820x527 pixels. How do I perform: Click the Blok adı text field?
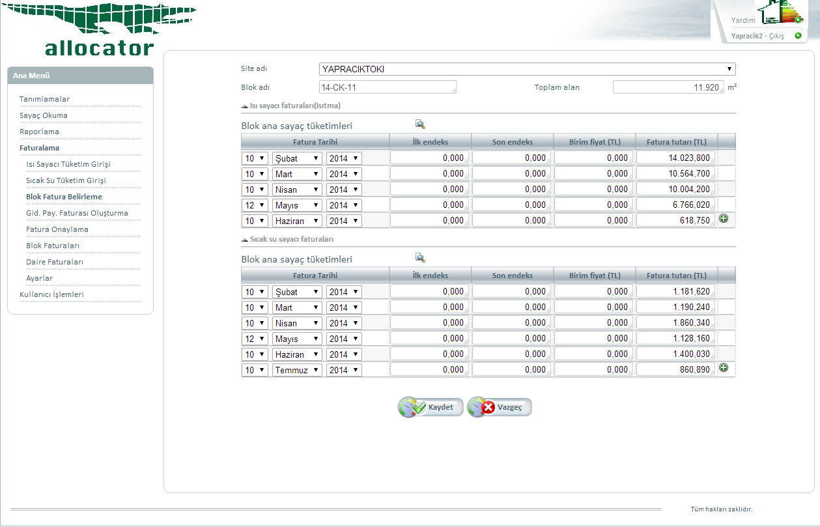coord(388,87)
